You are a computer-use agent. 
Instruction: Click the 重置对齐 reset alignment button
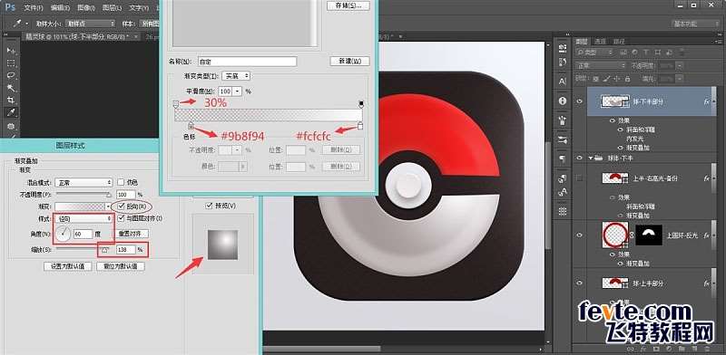[x=132, y=234]
